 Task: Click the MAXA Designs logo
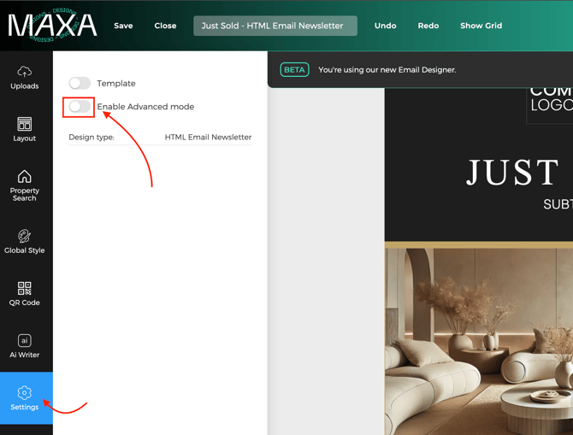click(x=52, y=25)
